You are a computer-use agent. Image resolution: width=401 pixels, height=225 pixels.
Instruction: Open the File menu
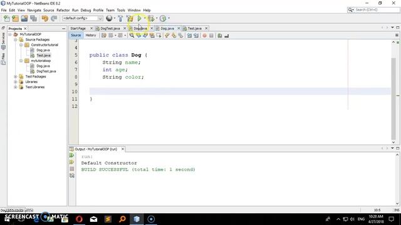coord(4,10)
